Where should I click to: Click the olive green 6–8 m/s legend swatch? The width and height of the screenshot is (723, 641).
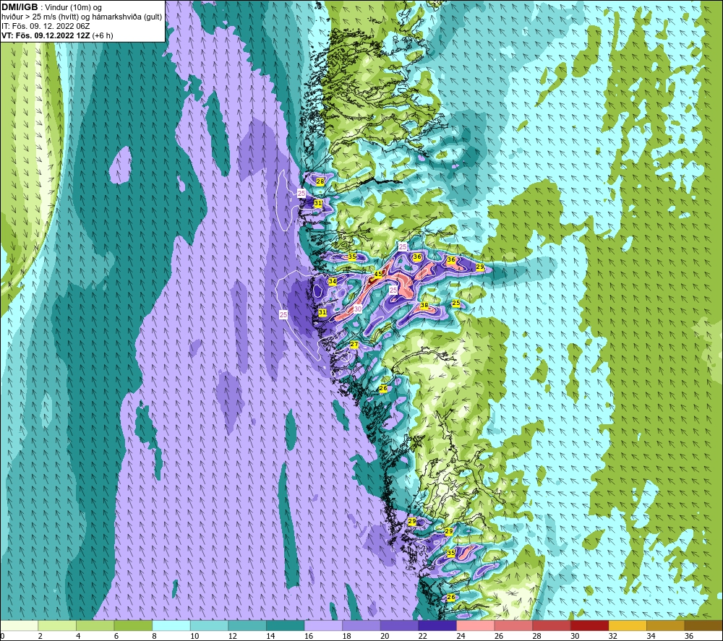[133, 626]
